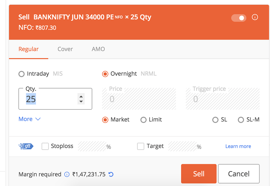Decrease quantity using the down arrow stepper
270x186 pixels.
click(81, 101)
